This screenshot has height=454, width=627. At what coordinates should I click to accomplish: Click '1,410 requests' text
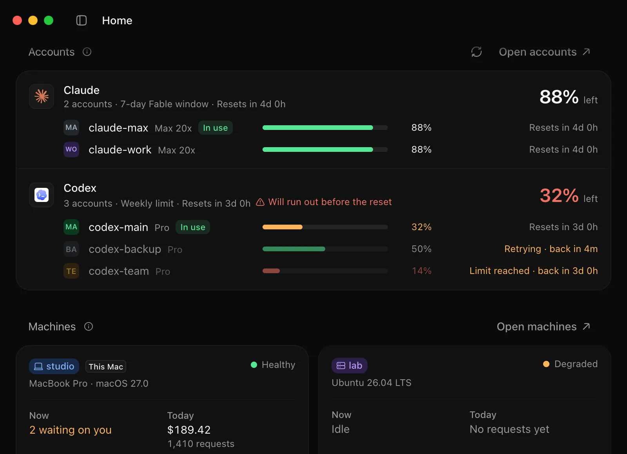[201, 444]
